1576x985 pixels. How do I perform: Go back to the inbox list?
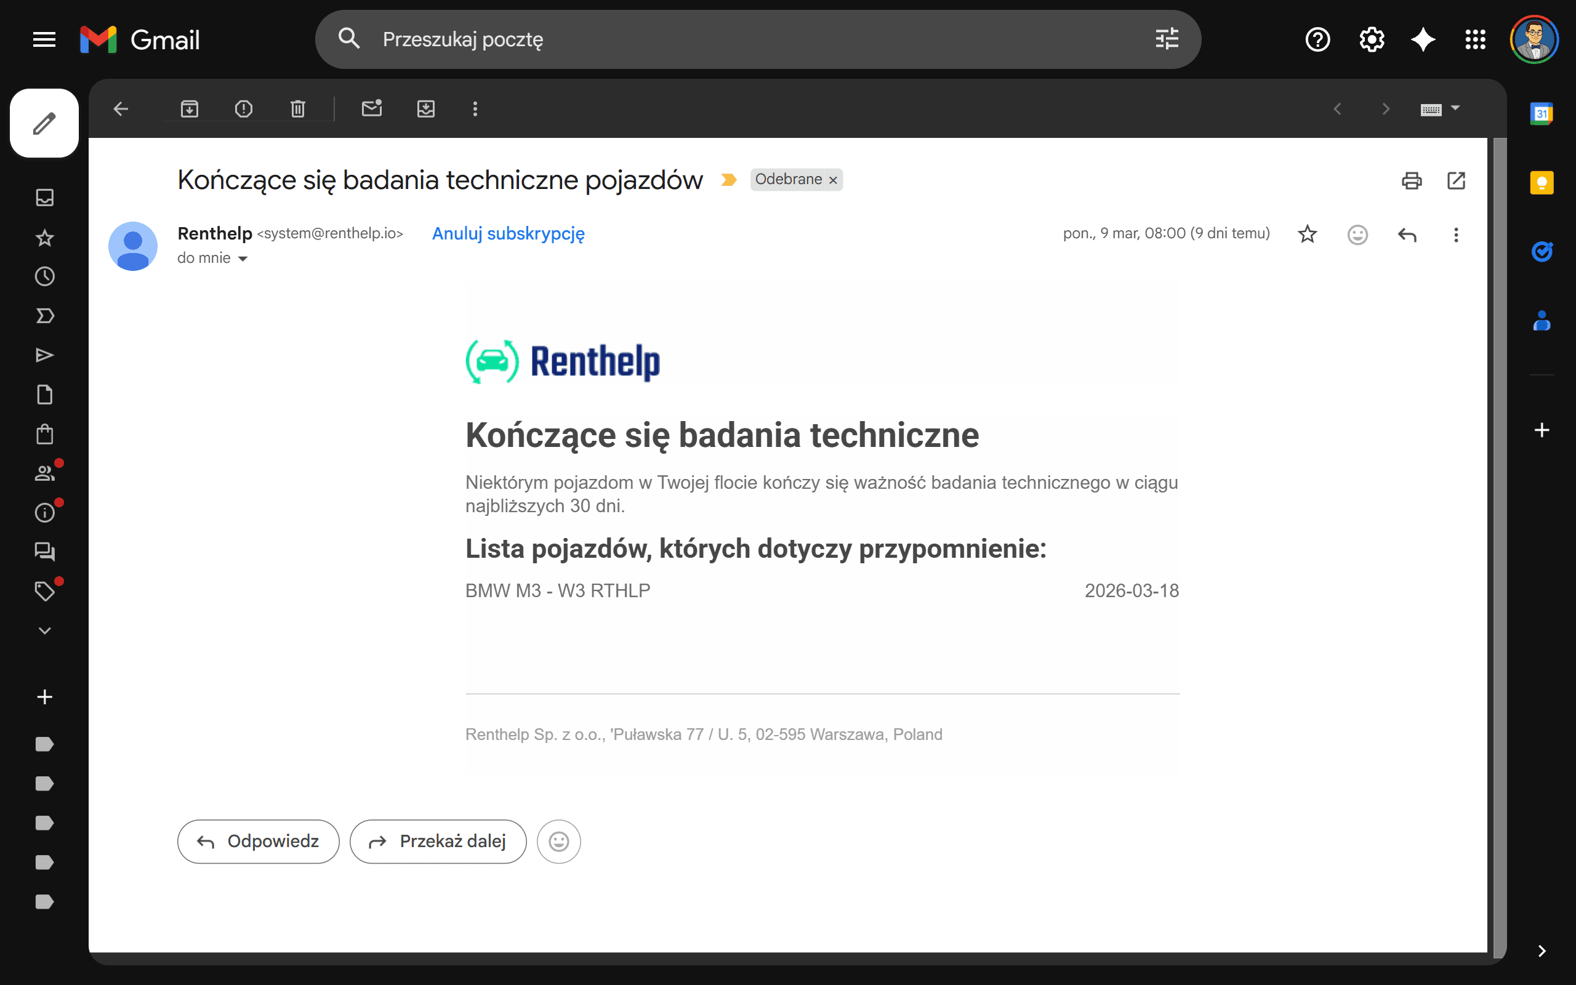pyautogui.click(x=121, y=109)
